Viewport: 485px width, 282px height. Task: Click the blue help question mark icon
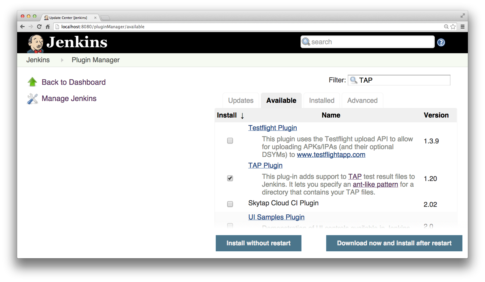(x=441, y=42)
